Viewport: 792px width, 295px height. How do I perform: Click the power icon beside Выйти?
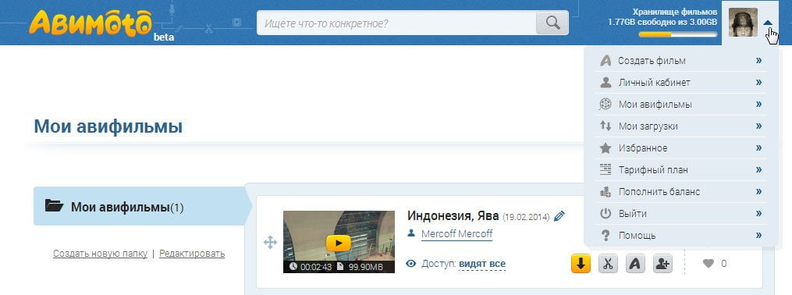(x=605, y=214)
